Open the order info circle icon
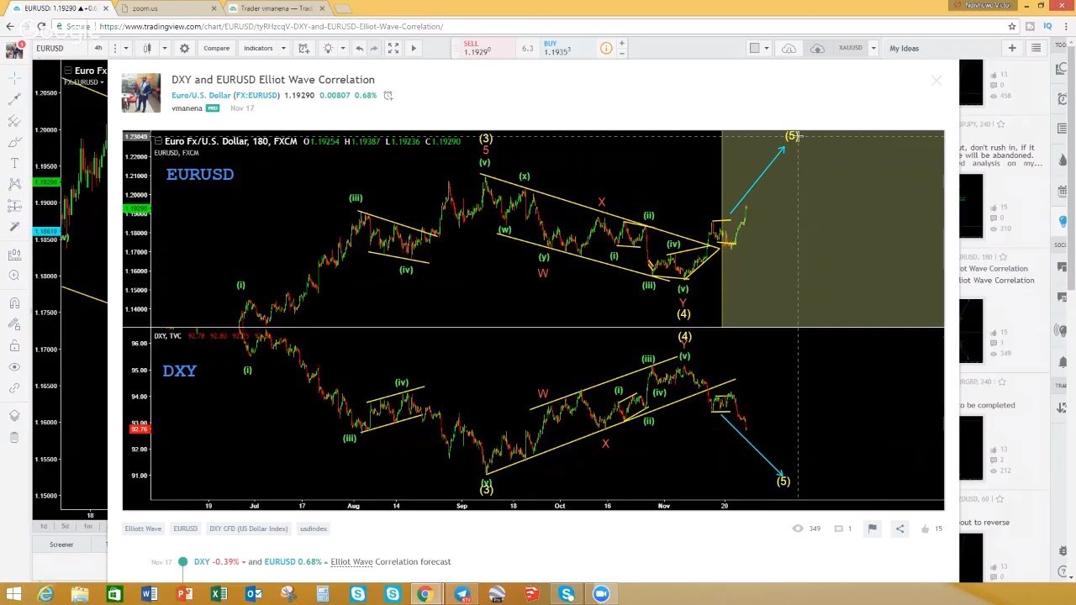This screenshot has height=605, width=1076. tap(606, 48)
